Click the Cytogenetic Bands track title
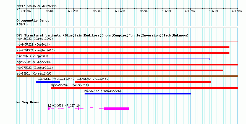Viewport: 246px width, 124px height. click(x=33, y=20)
